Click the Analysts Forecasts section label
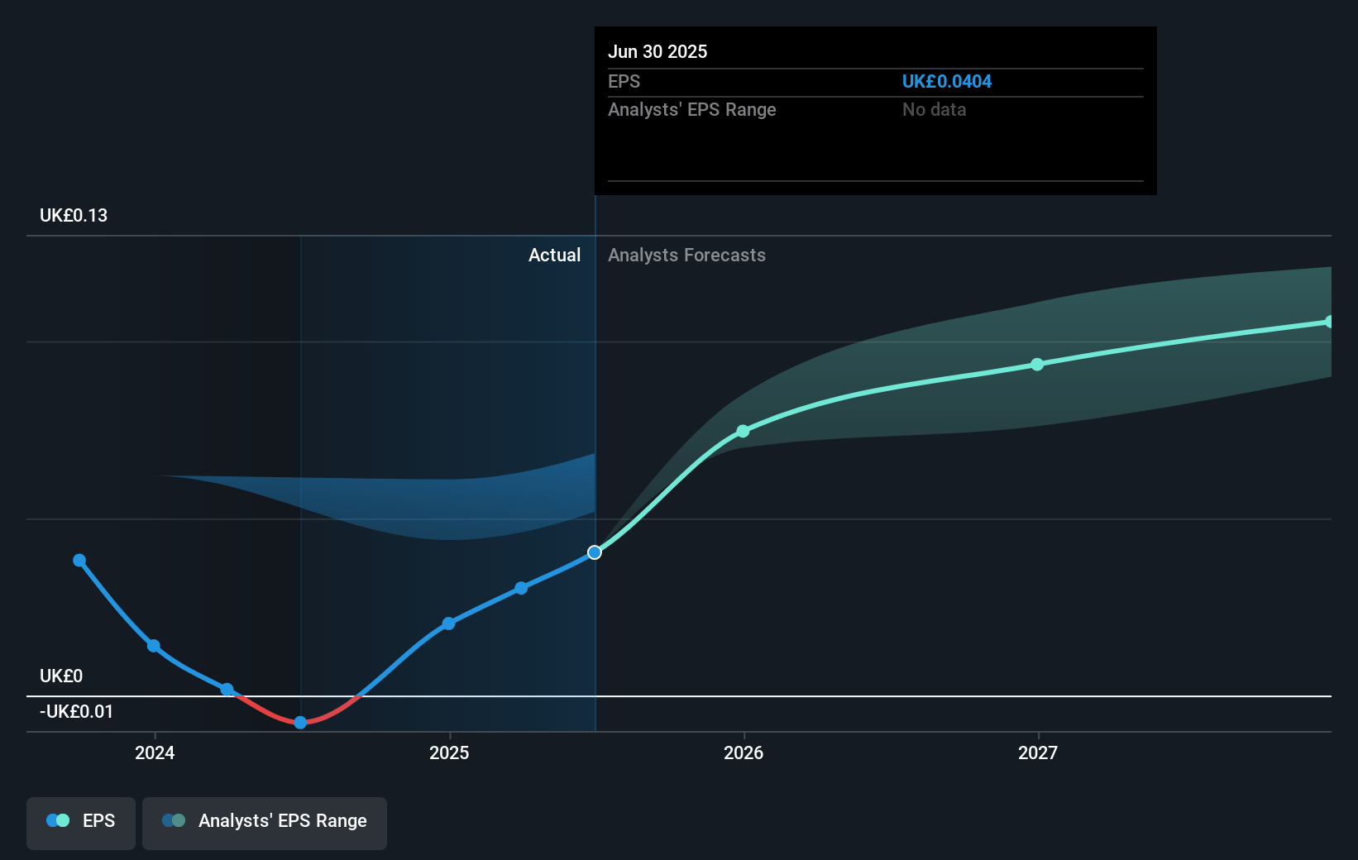 [686, 256]
